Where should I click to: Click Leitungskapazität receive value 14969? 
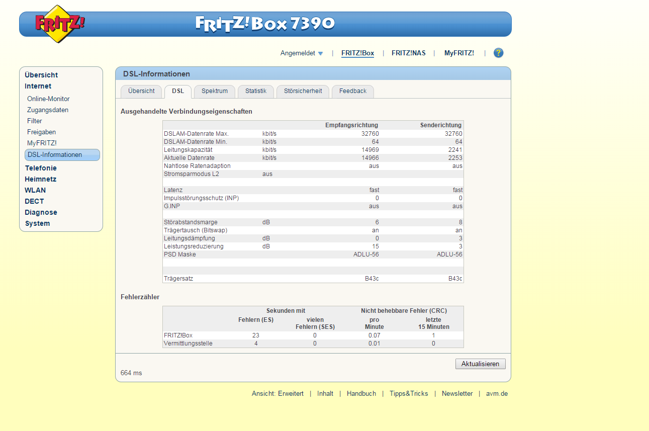[x=370, y=150]
